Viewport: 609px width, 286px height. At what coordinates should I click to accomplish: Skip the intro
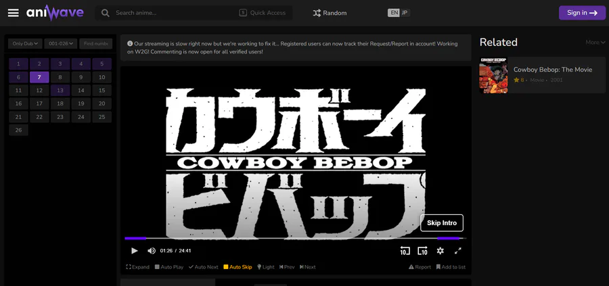pos(442,222)
